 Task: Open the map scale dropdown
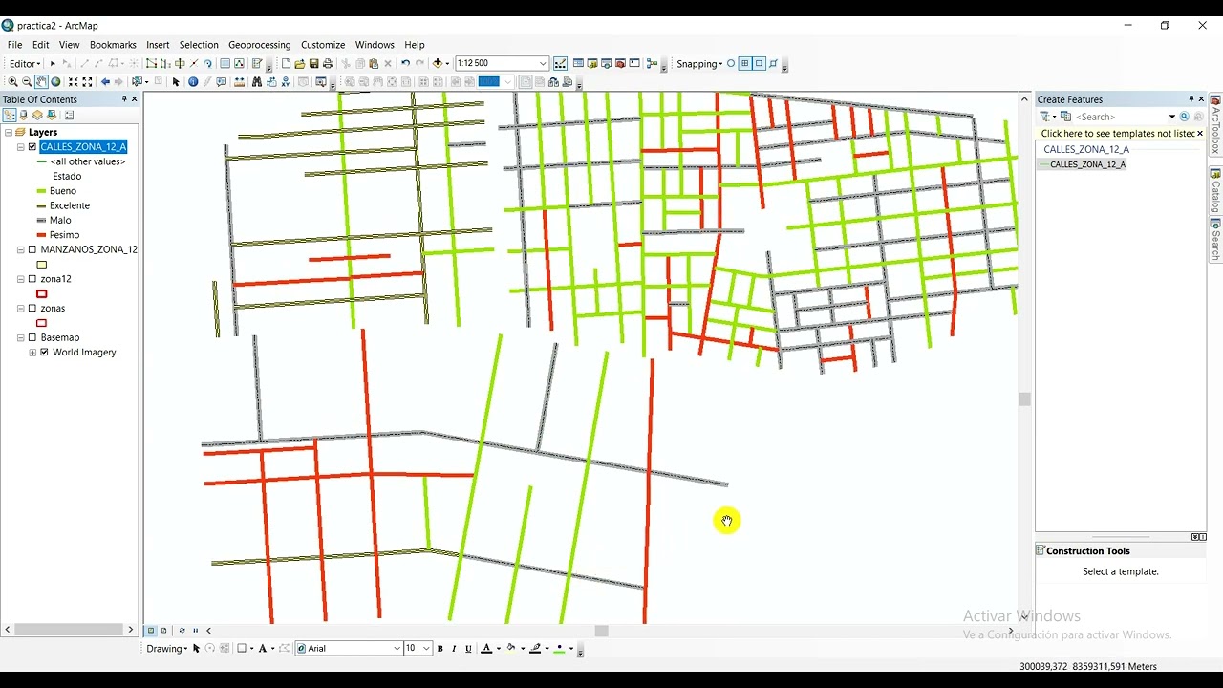tap(543, 64)
